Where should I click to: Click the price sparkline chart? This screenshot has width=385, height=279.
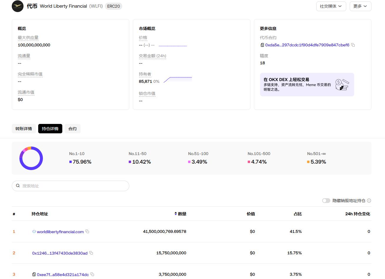pos(173,46)
